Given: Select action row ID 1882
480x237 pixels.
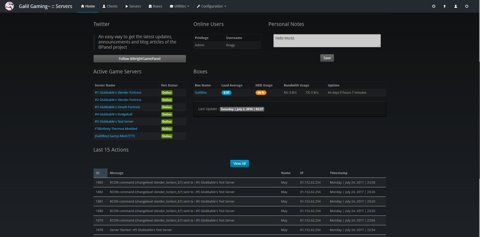Looking at the screenshot, I should (240, 192).
